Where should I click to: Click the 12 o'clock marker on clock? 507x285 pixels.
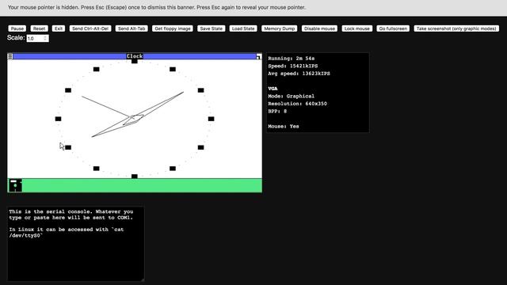135,62
